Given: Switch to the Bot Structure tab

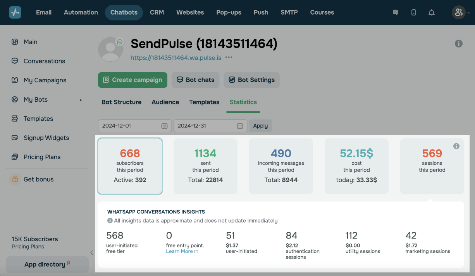Looking at the screenshot, I should (x=121, y=102).
